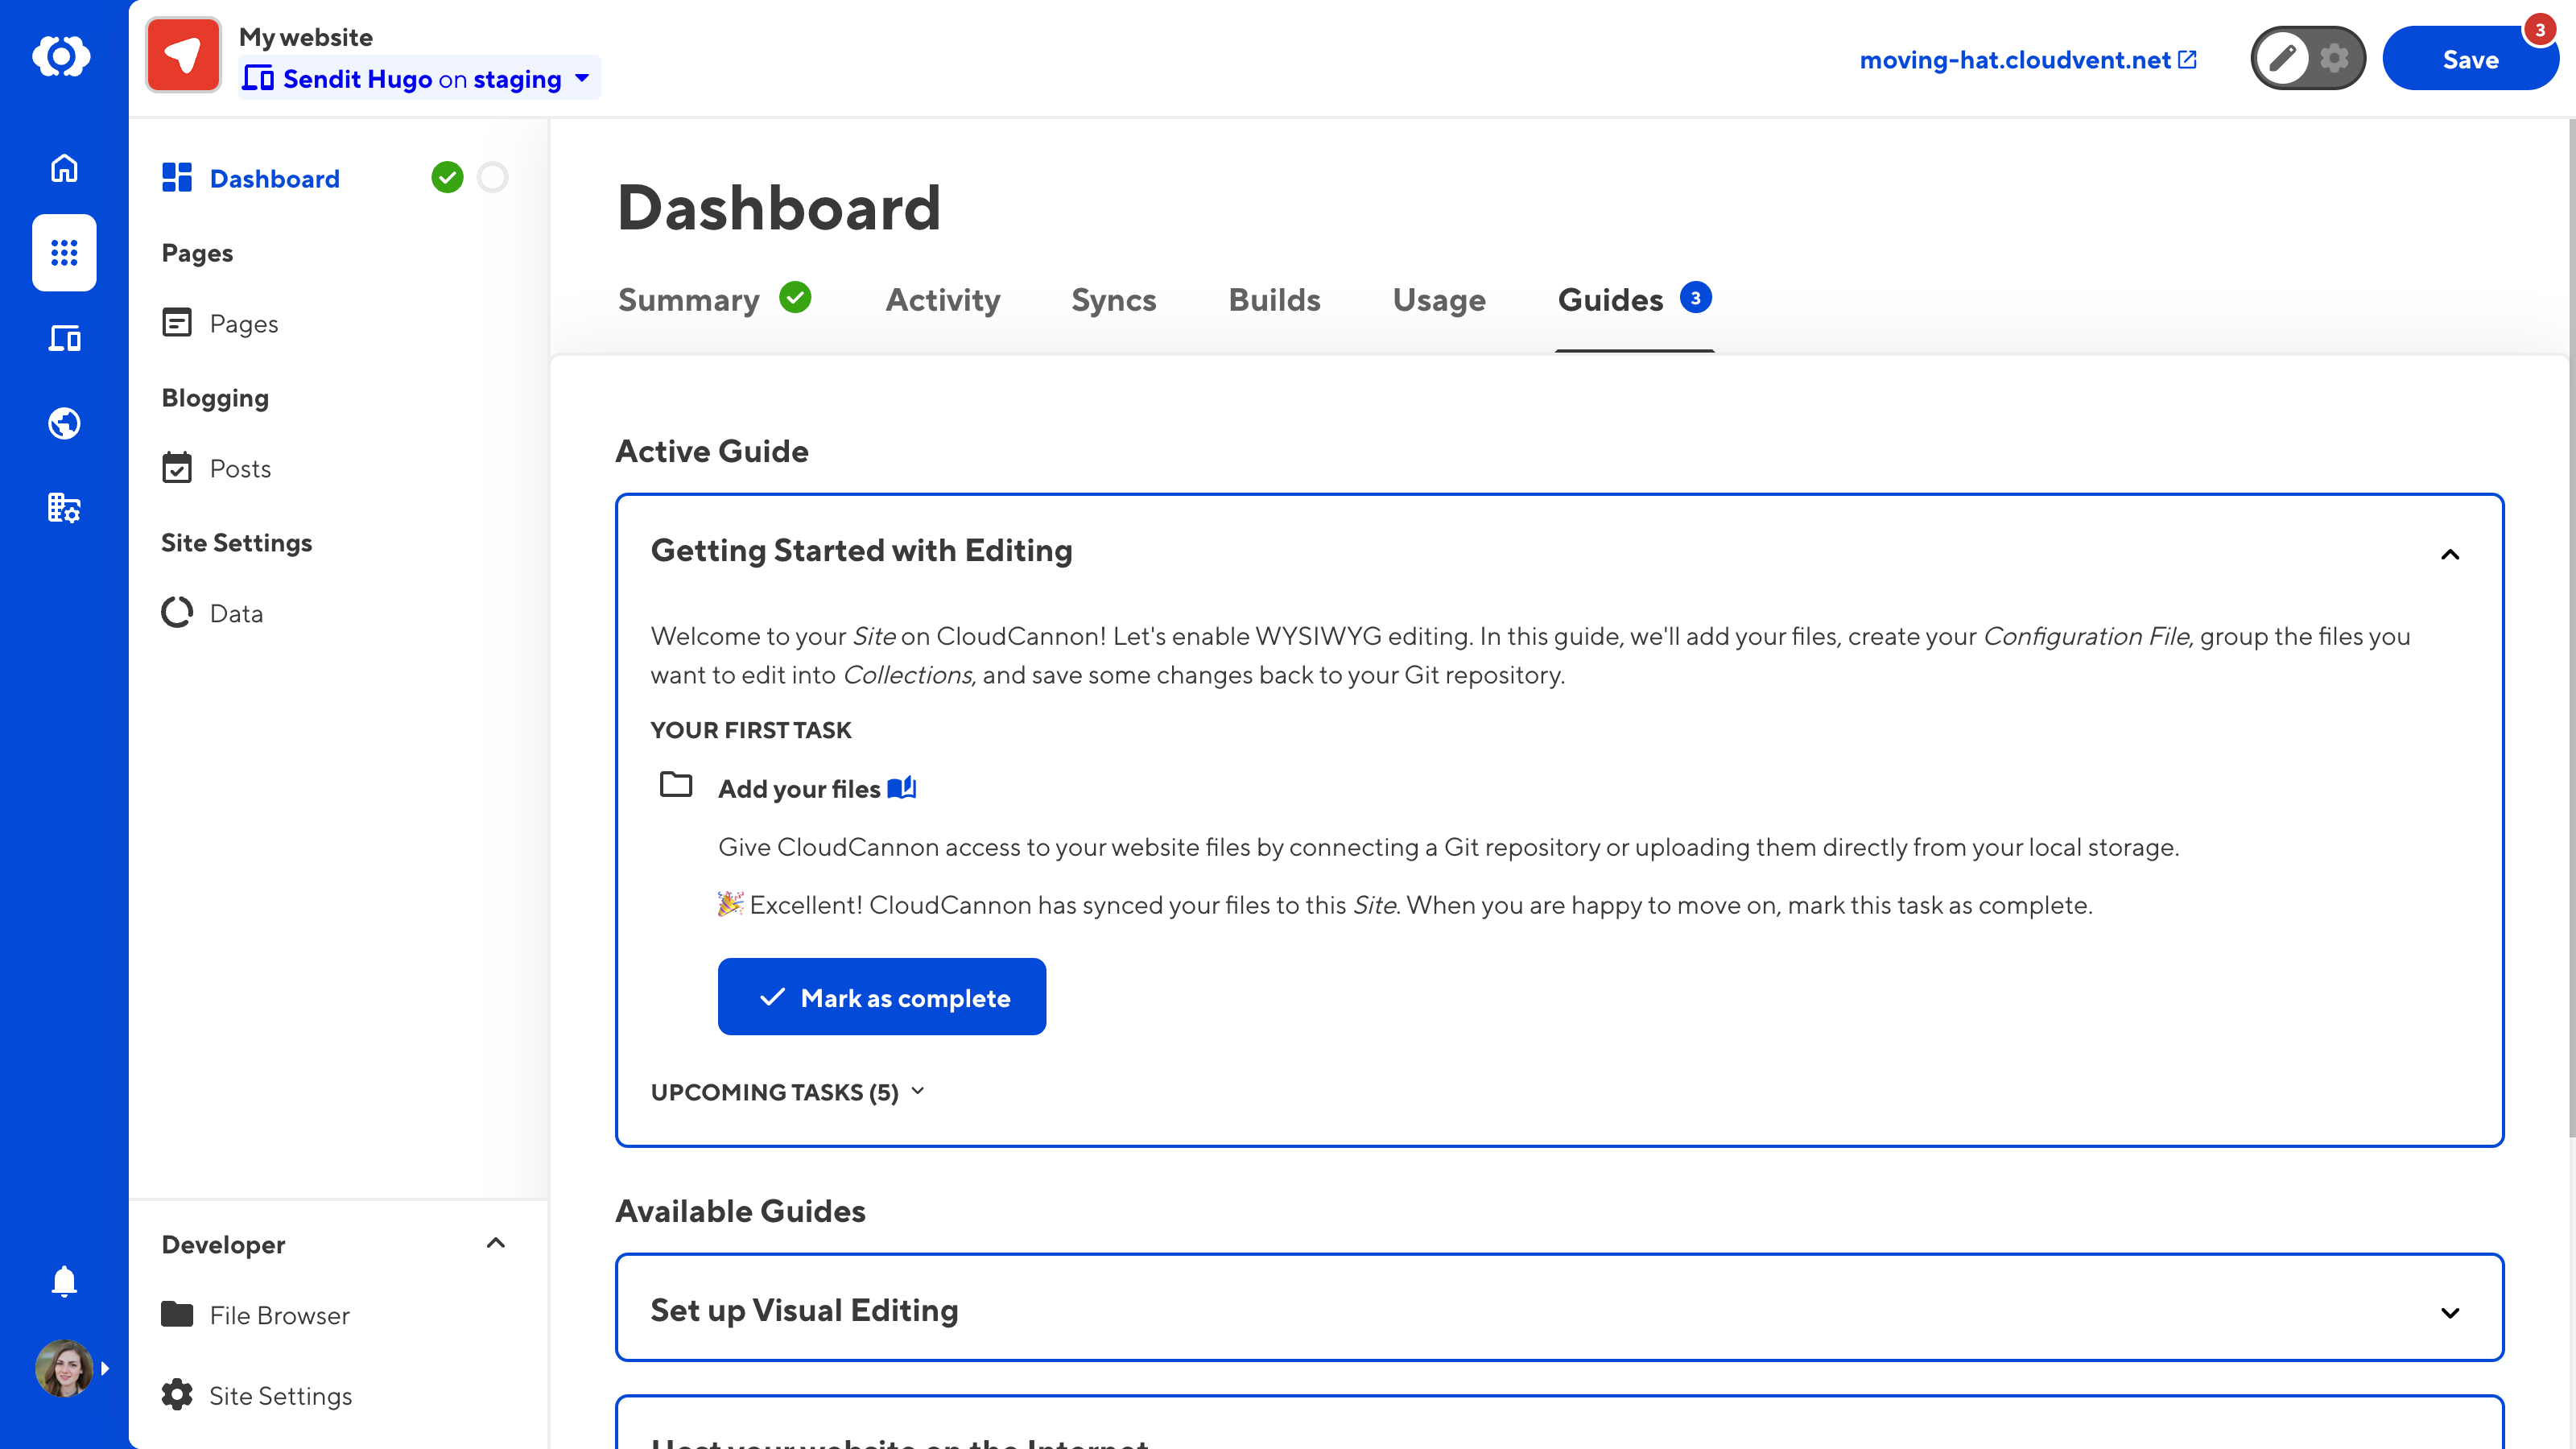The height and width of the screenshot is (1449, 2576).
Task: Click the CloudCannon logo
Action: (63, 55)
